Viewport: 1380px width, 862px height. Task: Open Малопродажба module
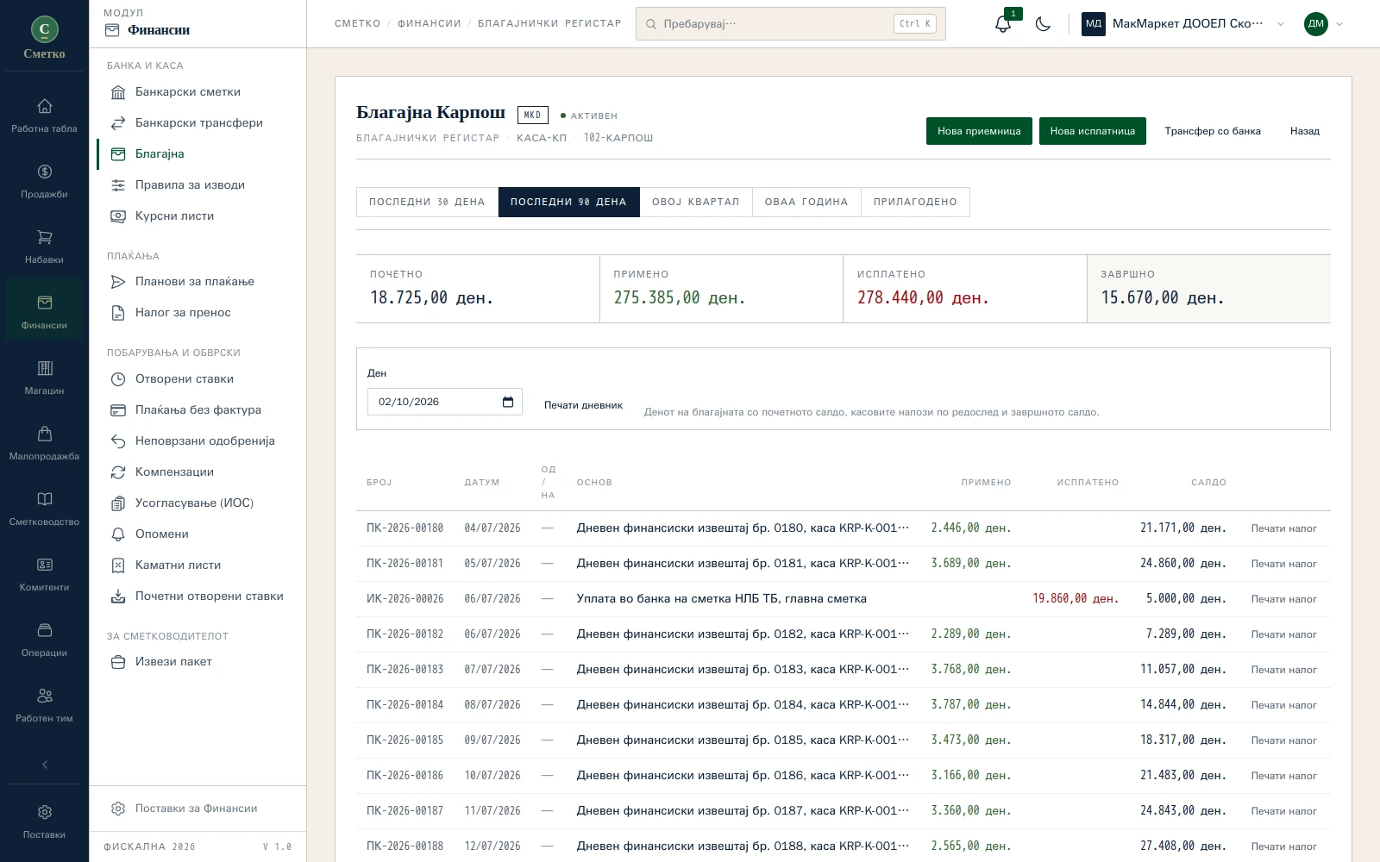tap(44, 443)
